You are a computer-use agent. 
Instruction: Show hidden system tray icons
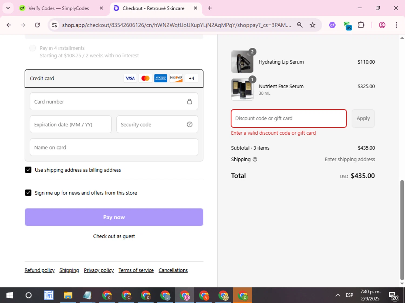[x=337, y=295]
